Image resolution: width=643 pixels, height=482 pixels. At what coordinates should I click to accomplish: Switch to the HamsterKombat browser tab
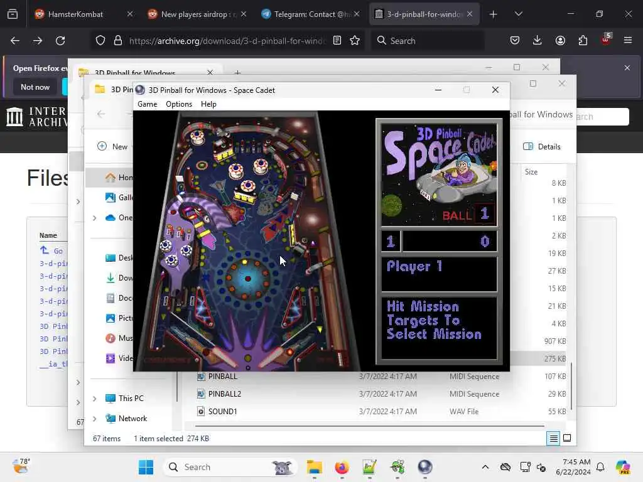[x=84, y=14]
